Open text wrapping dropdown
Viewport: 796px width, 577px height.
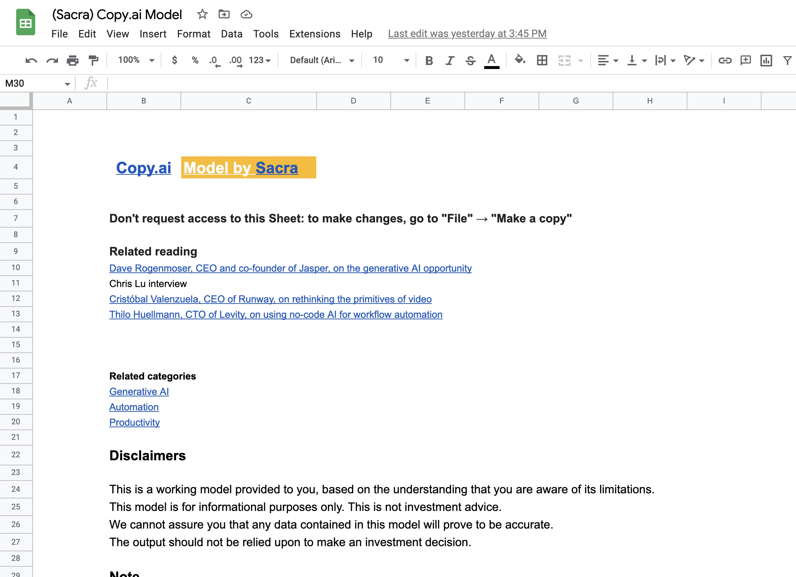tap(665, 60)
